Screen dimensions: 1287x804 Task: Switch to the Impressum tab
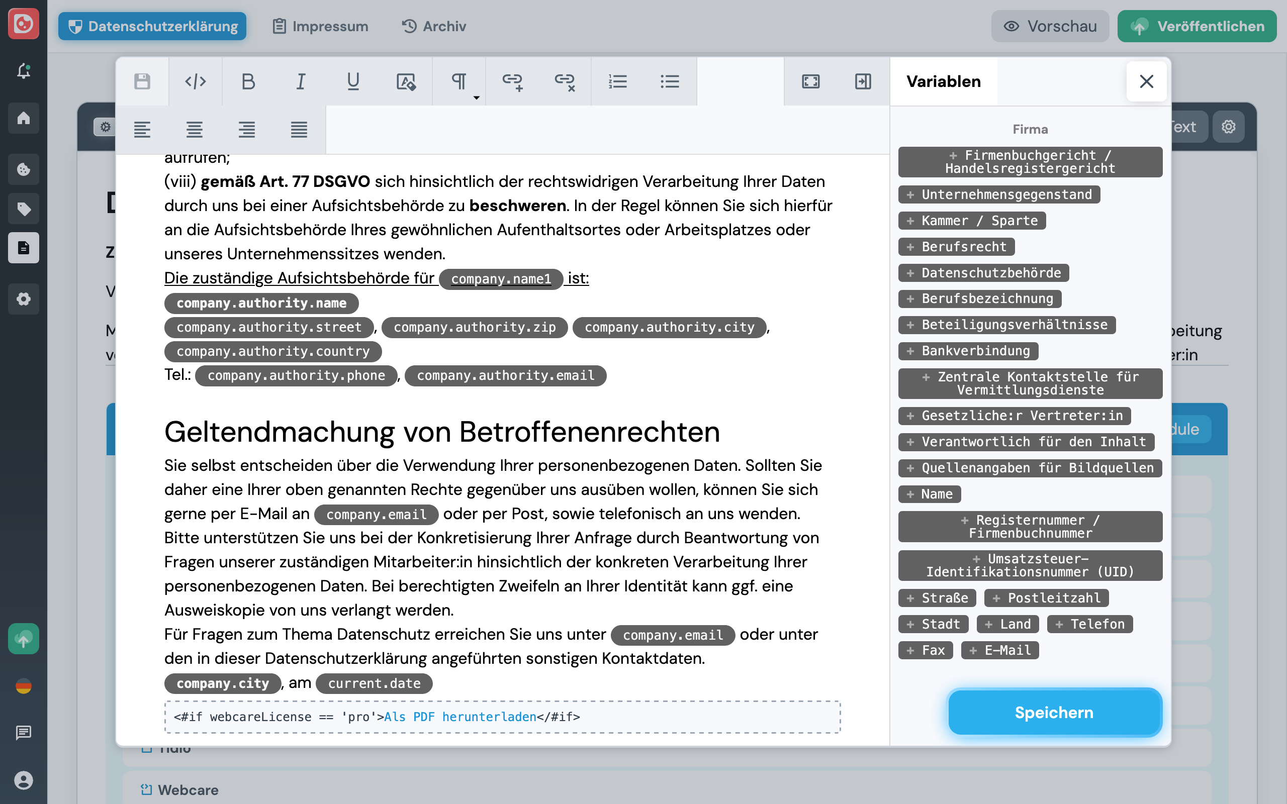pos(320,26)
